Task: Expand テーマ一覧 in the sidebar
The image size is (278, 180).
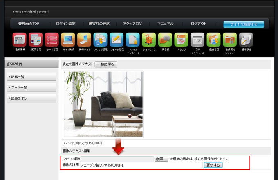Action: coord(31,87)
